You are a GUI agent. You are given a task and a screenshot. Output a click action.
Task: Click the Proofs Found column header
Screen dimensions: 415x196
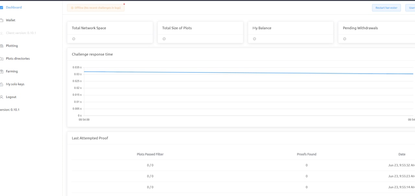point(306,154)
